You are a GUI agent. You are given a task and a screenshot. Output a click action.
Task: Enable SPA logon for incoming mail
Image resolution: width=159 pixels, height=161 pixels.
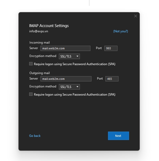point(31,64)
